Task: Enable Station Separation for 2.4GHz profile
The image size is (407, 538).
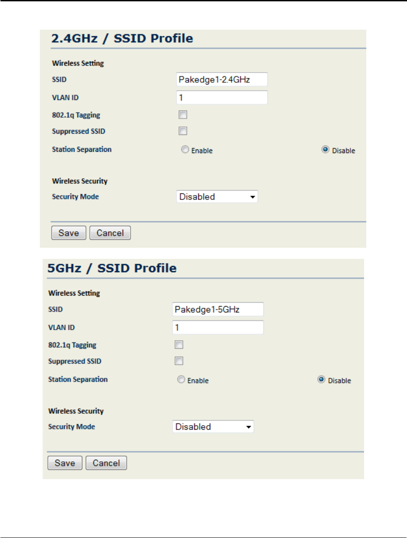Action: (x=185, y=150)
